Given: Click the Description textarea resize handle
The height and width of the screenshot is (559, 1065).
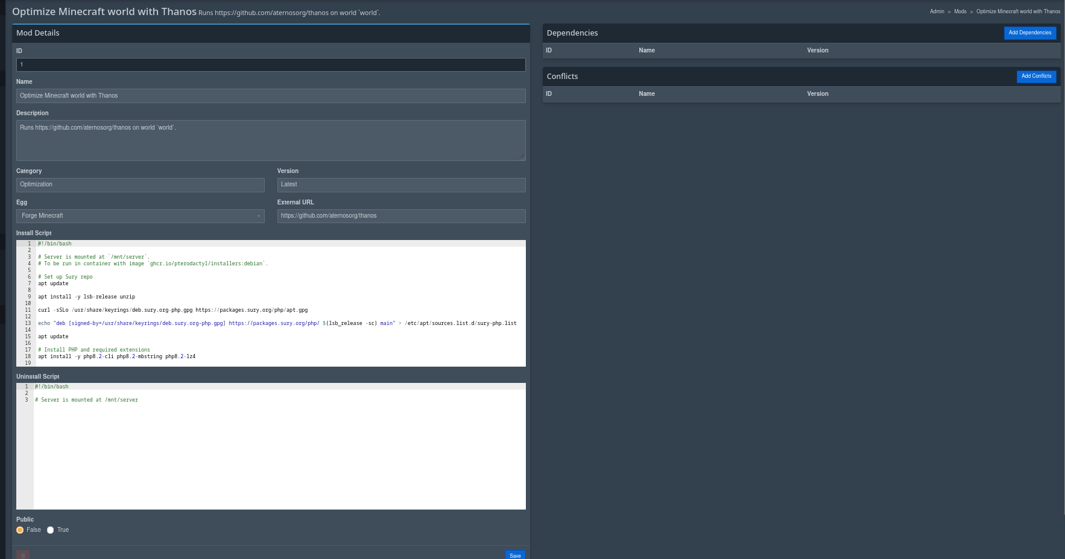Looking at the screenshot, I should [522, 157].
